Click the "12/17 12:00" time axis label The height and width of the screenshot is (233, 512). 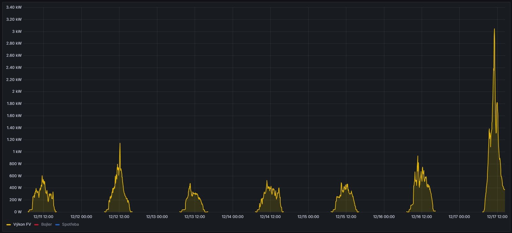point(497,217)
